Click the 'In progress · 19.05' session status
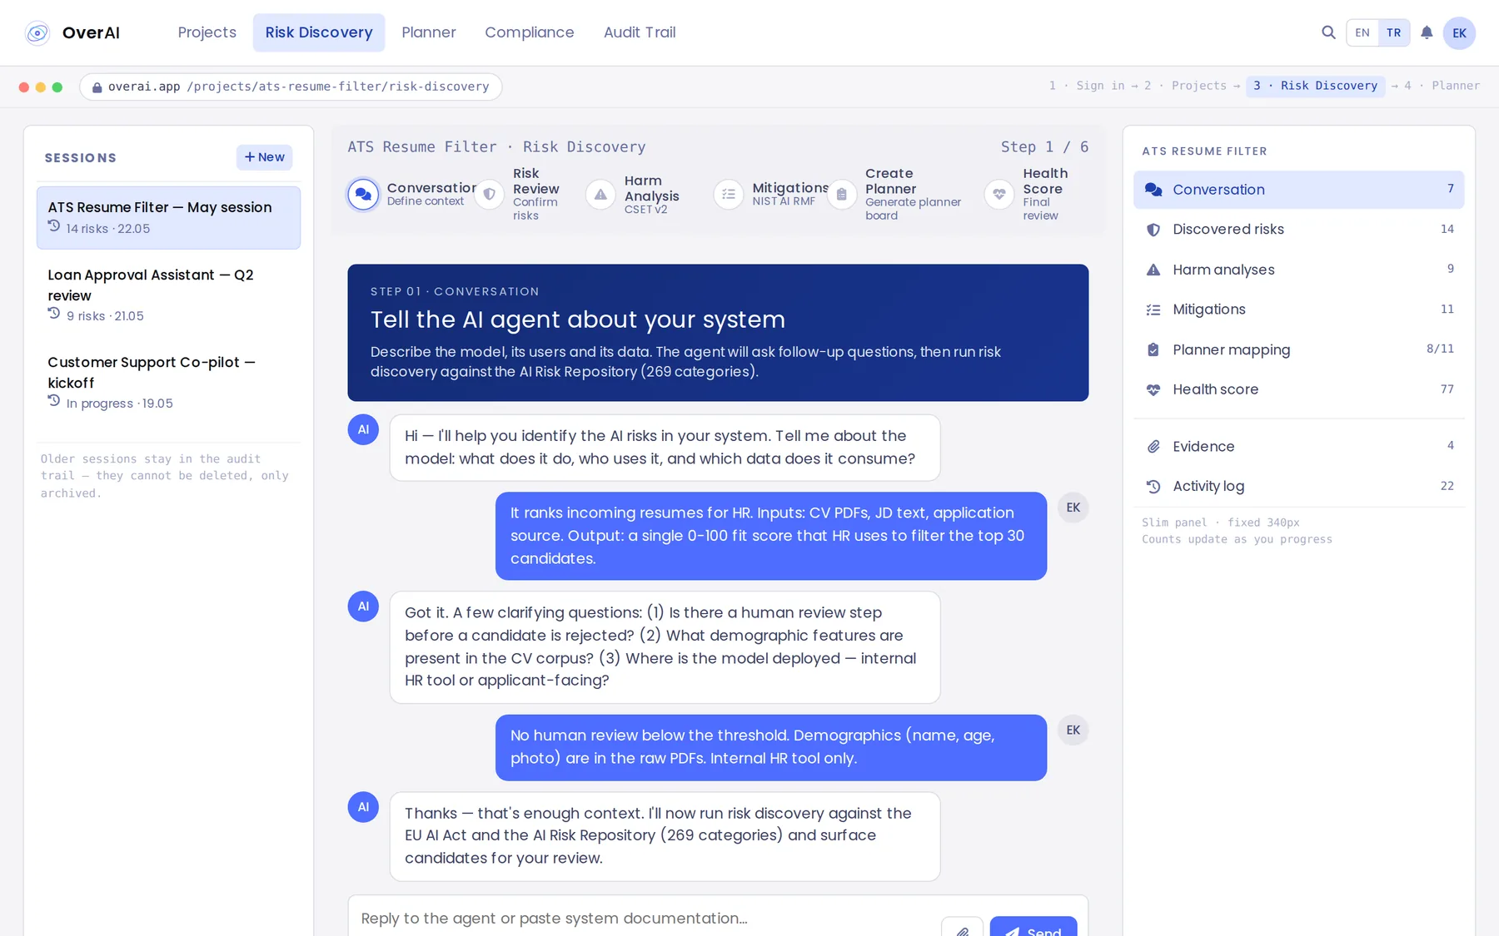The height and width of the screenshot is (936, 1499). 120,404
